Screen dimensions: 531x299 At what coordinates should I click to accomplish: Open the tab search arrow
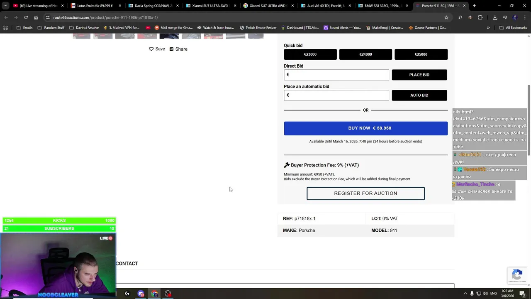[x=5, y=6]
